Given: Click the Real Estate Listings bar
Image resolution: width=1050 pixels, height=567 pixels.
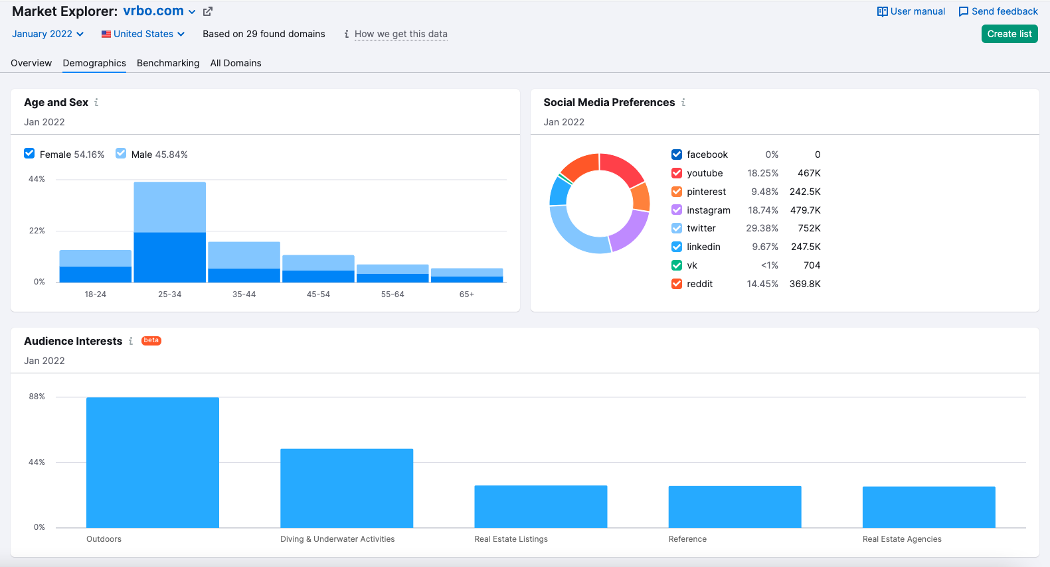Looking at the screenshot, I should point(541,507).
